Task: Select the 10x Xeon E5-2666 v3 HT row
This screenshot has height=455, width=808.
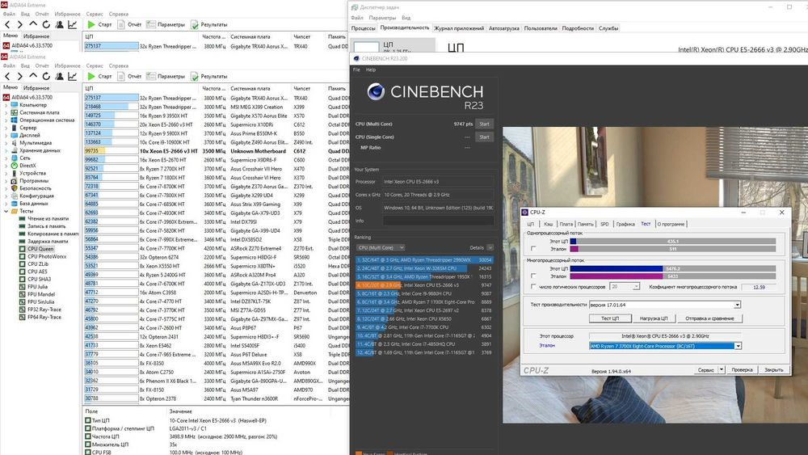Action: click(216, 151)
